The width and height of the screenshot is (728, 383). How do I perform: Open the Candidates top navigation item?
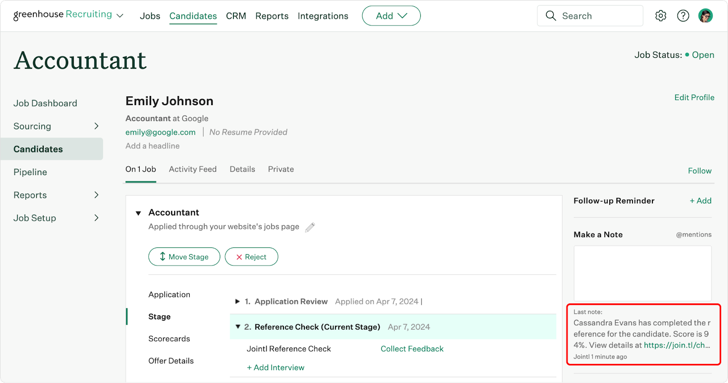193,16
